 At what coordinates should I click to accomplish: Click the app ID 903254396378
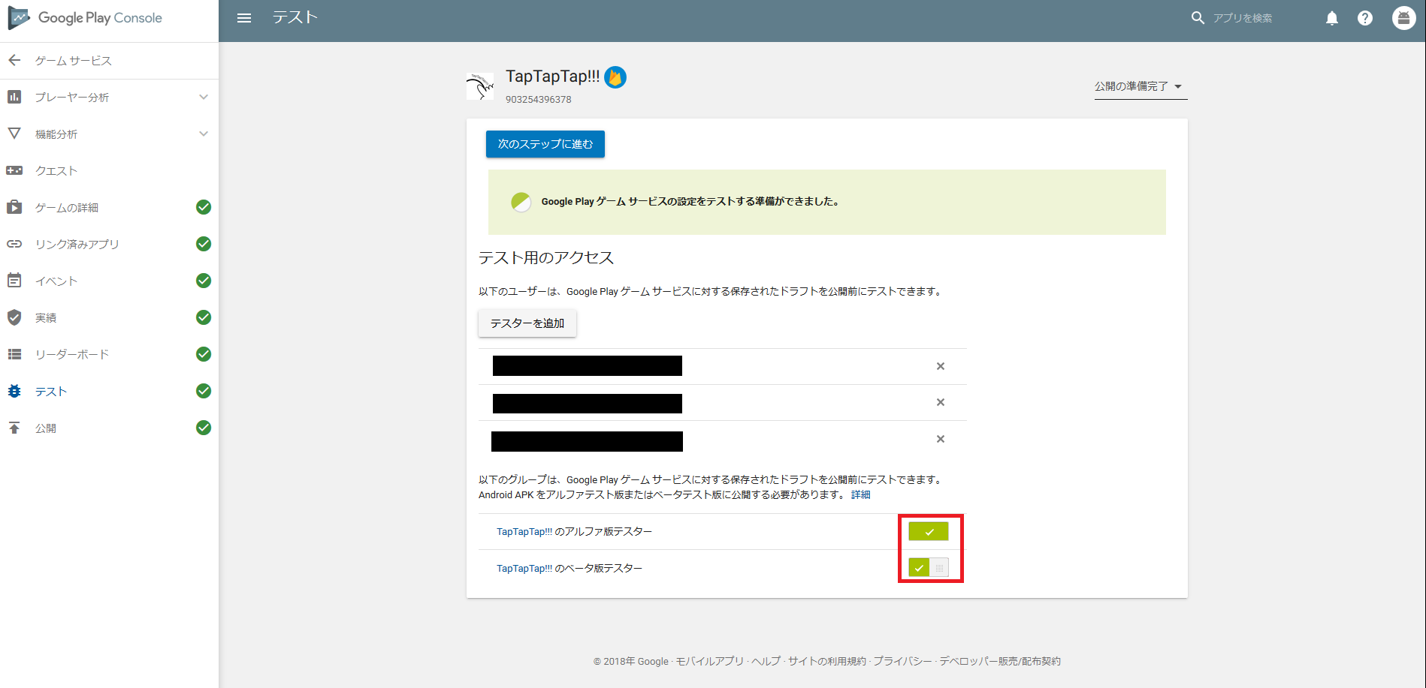tap(539, 99)
